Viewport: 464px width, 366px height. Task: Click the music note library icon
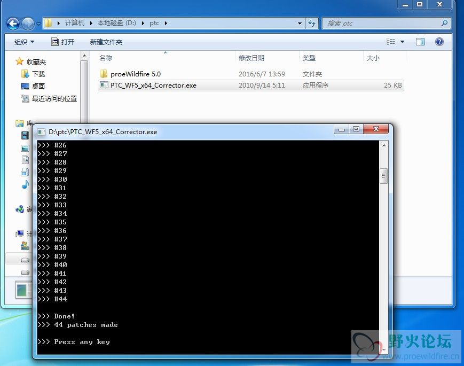[x=26, y=184]
